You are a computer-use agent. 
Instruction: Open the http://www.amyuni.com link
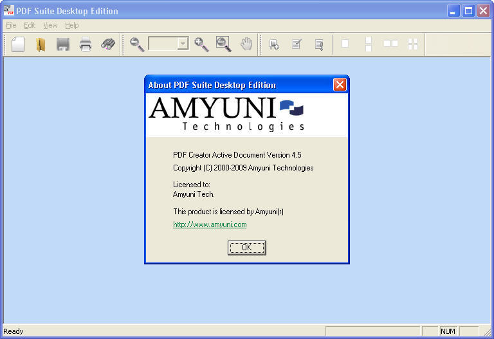[x=210, y=224]
